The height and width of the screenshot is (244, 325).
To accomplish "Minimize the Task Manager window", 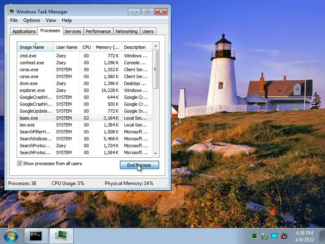I will point(134,12).
